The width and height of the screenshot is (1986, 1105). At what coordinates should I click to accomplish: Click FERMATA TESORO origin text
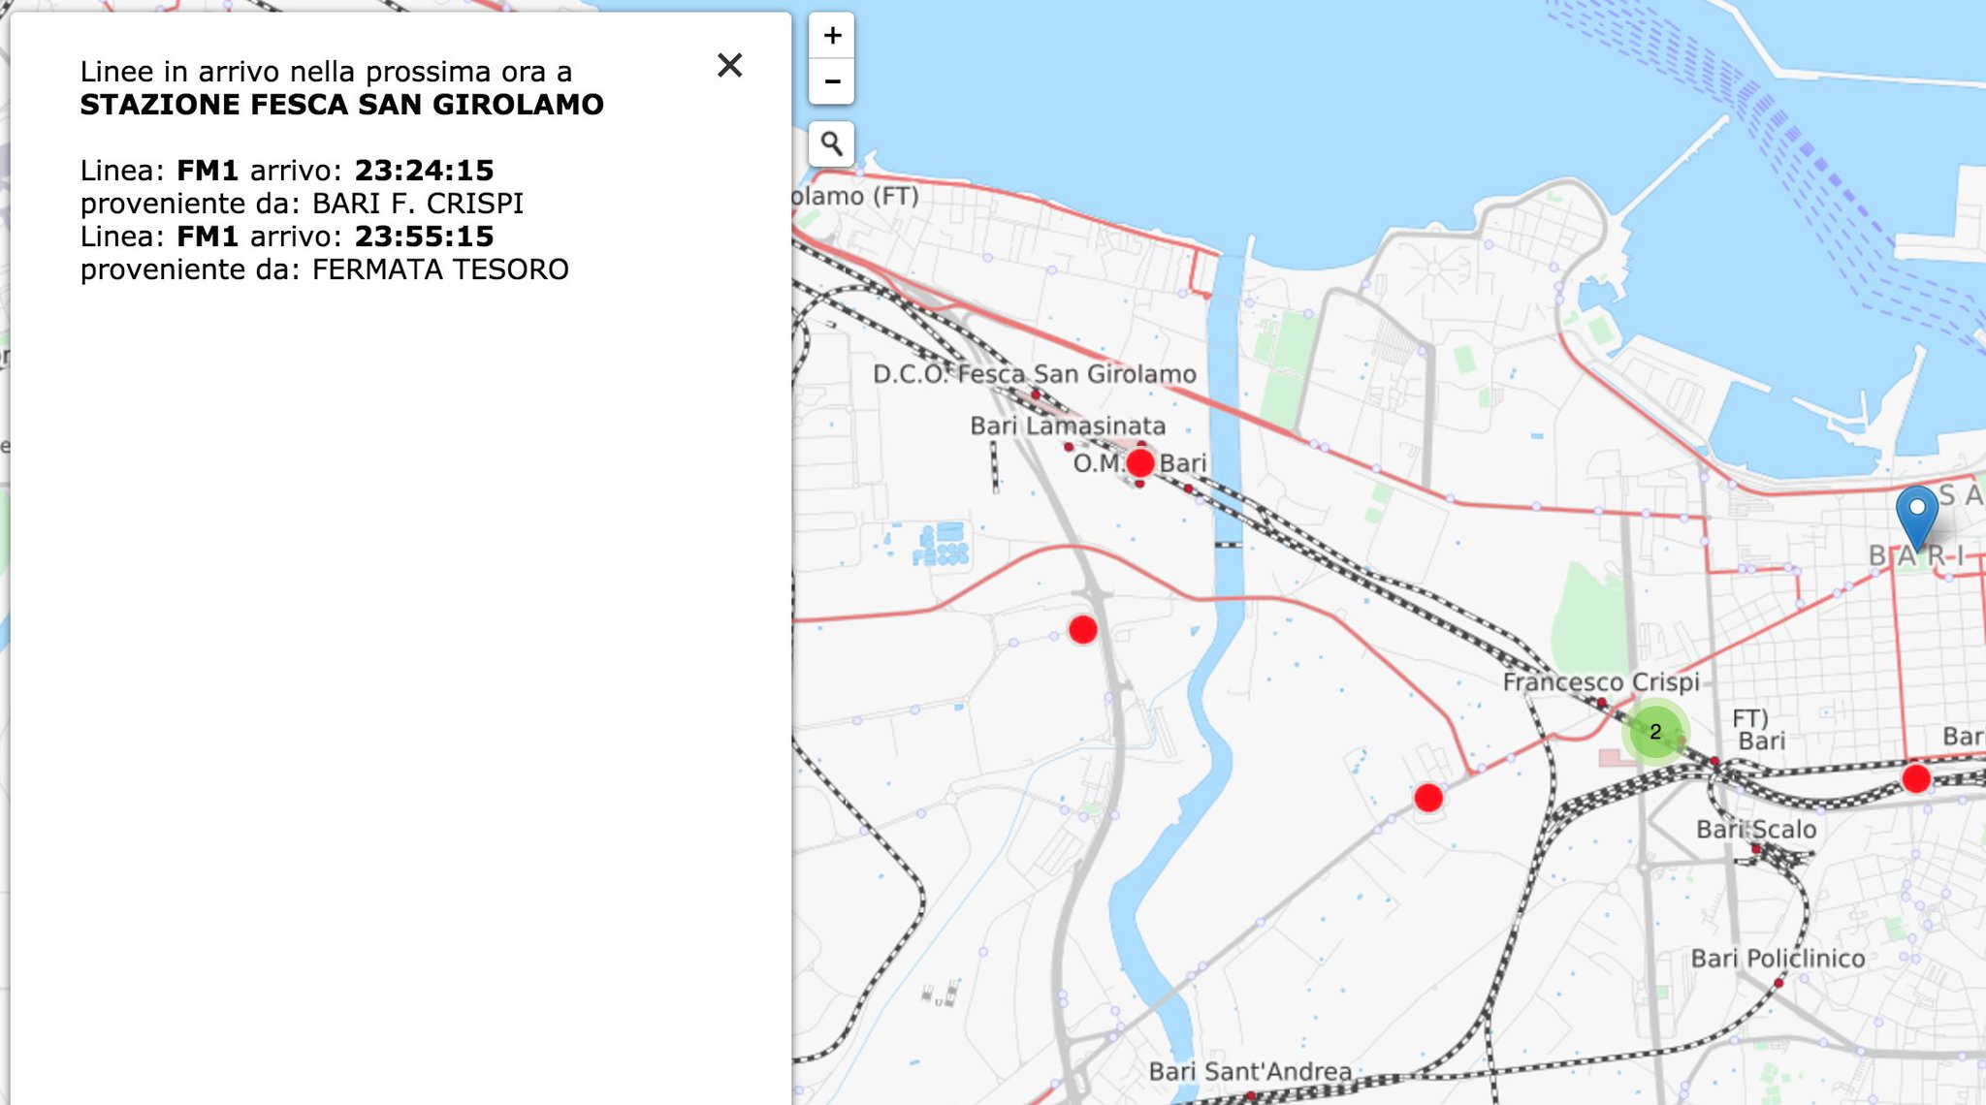pyautogui.click(x=440, y=269)
